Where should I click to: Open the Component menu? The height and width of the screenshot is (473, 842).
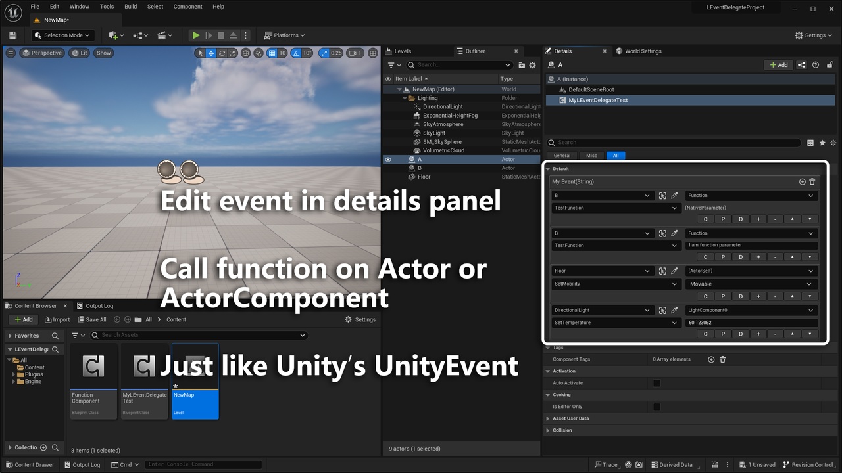click(x=188, y=7)
